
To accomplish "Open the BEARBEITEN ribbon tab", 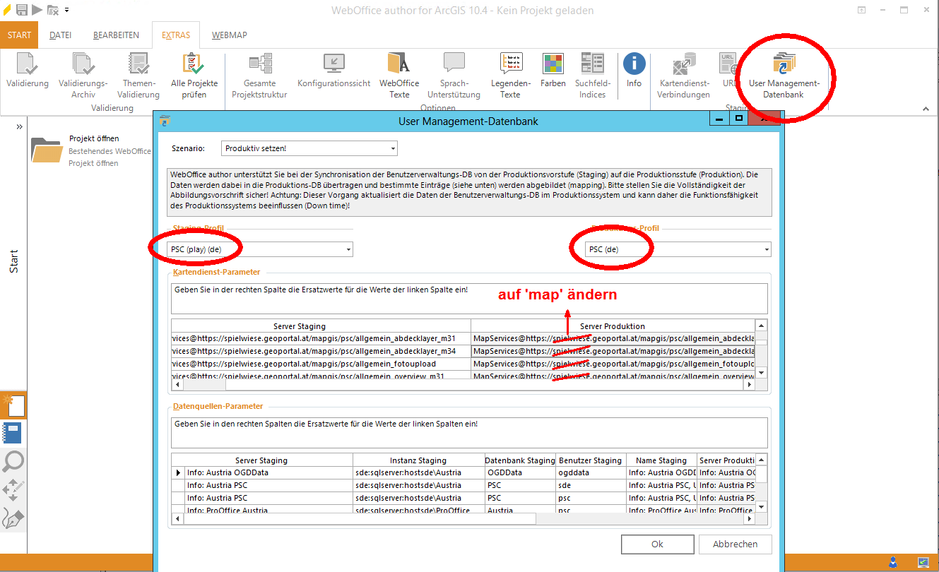I will (116, 34).
